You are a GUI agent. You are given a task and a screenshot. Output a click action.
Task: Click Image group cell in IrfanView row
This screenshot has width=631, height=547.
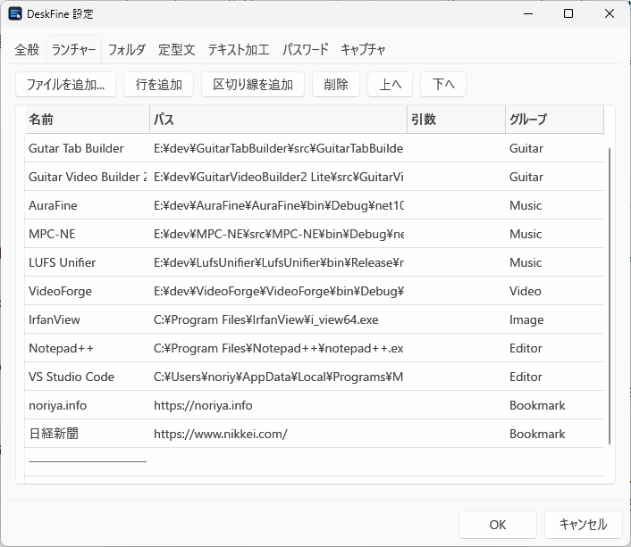click(554, 319)
